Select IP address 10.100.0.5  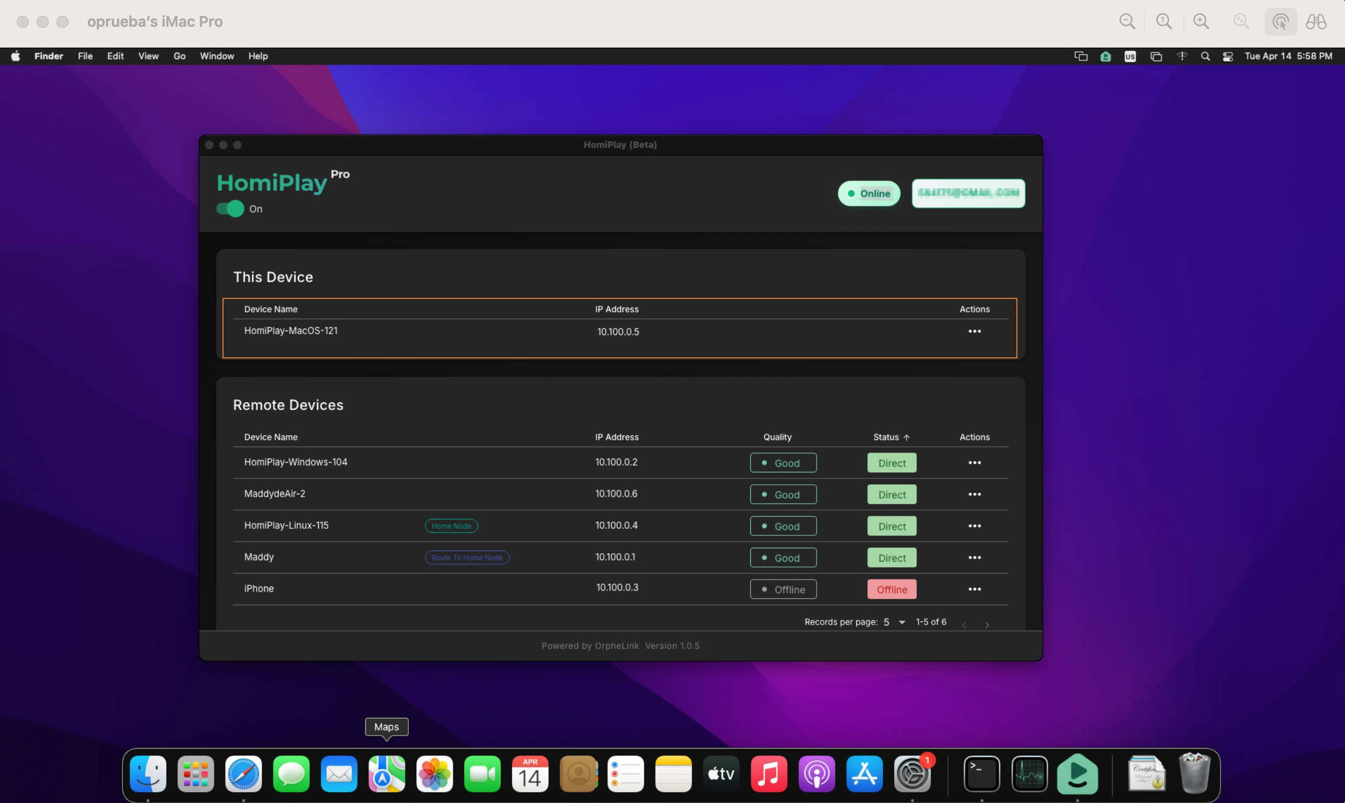click(618, 332)
